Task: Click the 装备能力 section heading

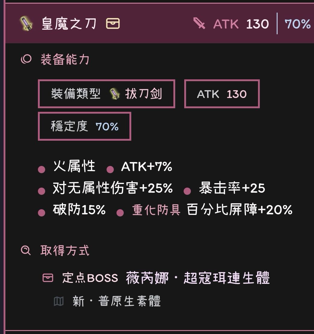Action: (65, 59)
